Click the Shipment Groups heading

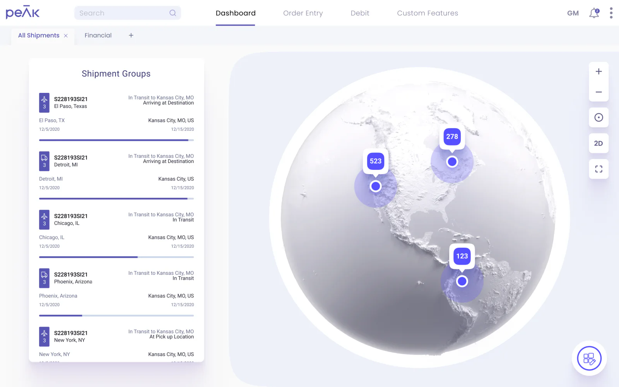pos(116,74)
